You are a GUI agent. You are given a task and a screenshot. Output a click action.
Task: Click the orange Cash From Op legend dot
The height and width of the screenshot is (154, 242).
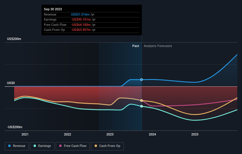(x=96, y=146)
